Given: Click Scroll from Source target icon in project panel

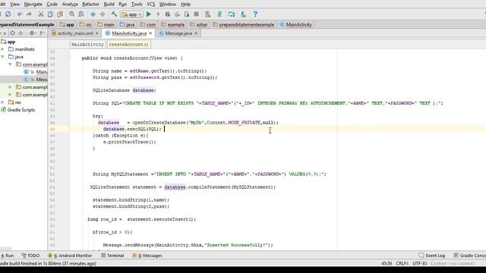Looking at the screenshot, I should [x=12, y=33].
